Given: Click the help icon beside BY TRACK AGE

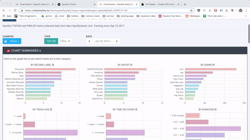Looking at the screenshot, I should [x=51, y=110].
